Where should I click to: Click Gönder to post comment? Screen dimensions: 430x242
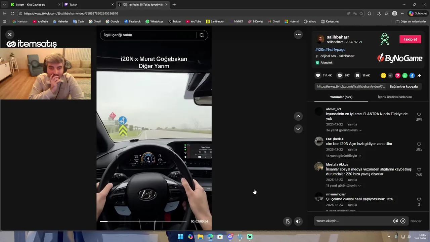(x=416, y=221)
